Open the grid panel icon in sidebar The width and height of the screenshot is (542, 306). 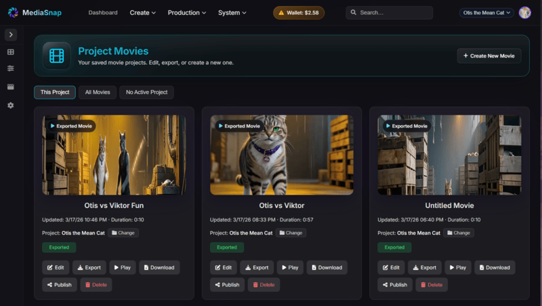(x=10, y=52)
